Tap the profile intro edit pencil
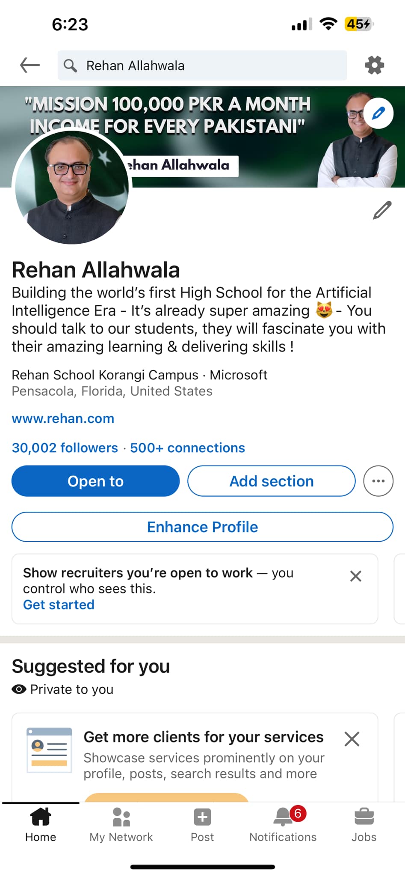This screenshot has height=877, width=405. (382, 210)
